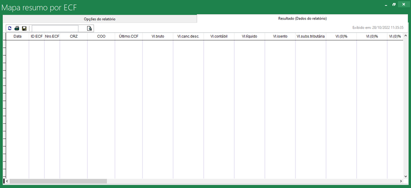
Task: Click the Último.CCF column header
Action: pyautogui.click(x=128, y=36)
